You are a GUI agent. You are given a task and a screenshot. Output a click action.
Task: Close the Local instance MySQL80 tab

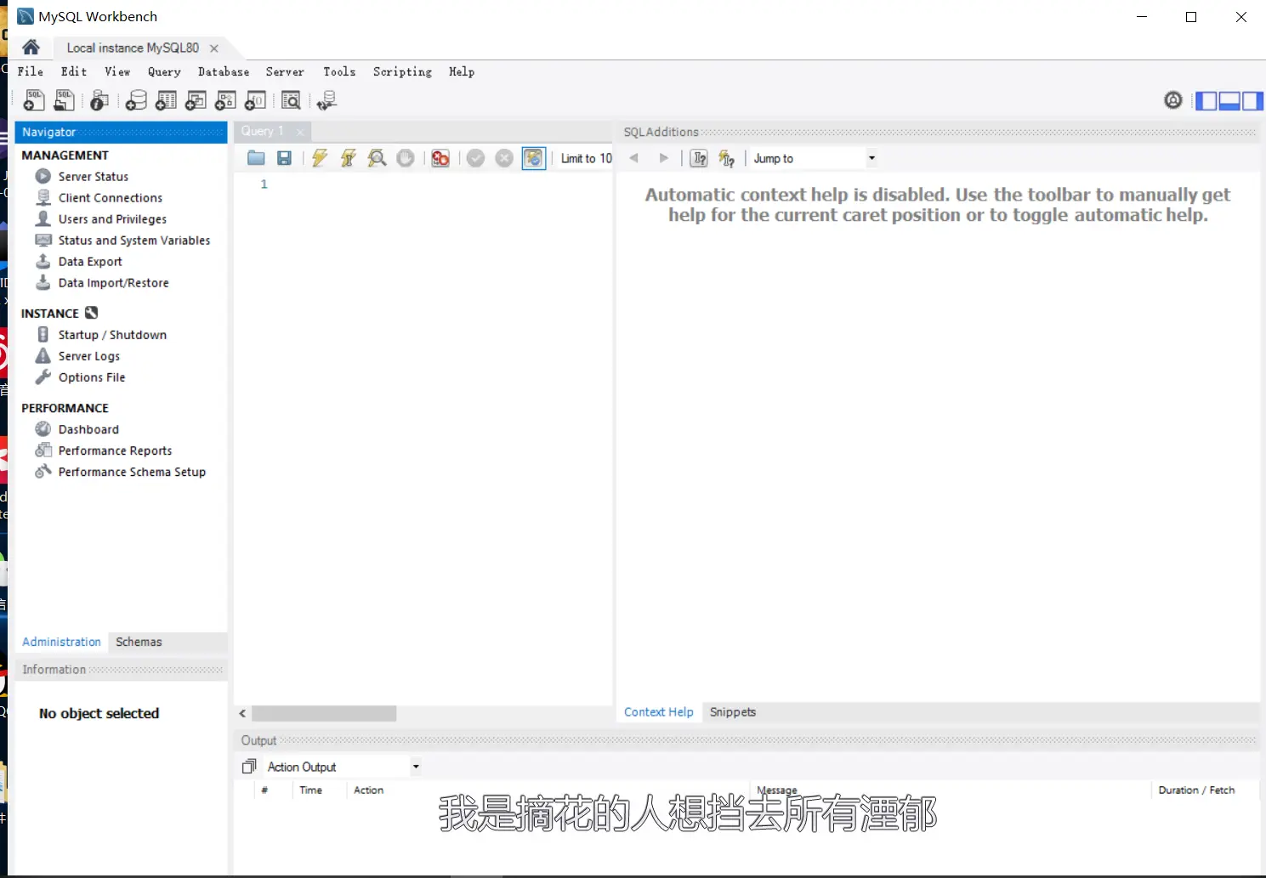[x=214, y=48]
